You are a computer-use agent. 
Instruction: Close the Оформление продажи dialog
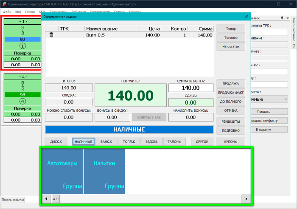click(x=247, y=17)
